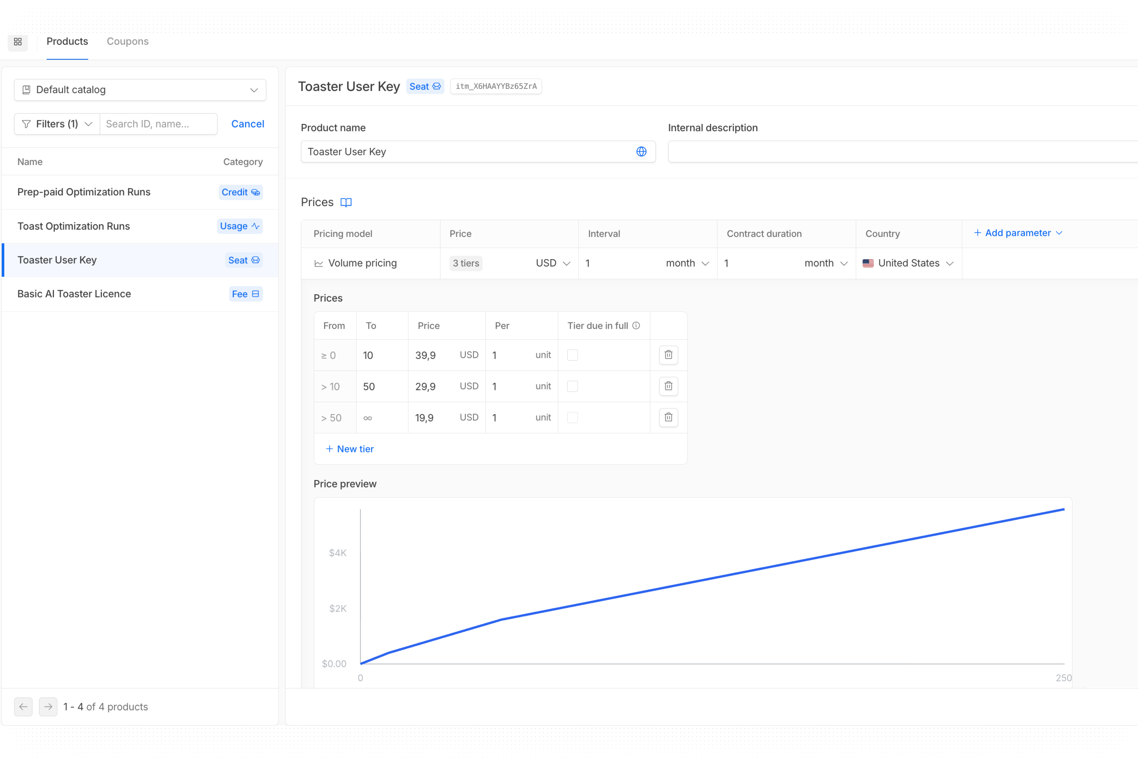The width and height of the screenshot is (1138, 759).
Task: Expand the Default catalog dropdown
Action: pos(140,90)
